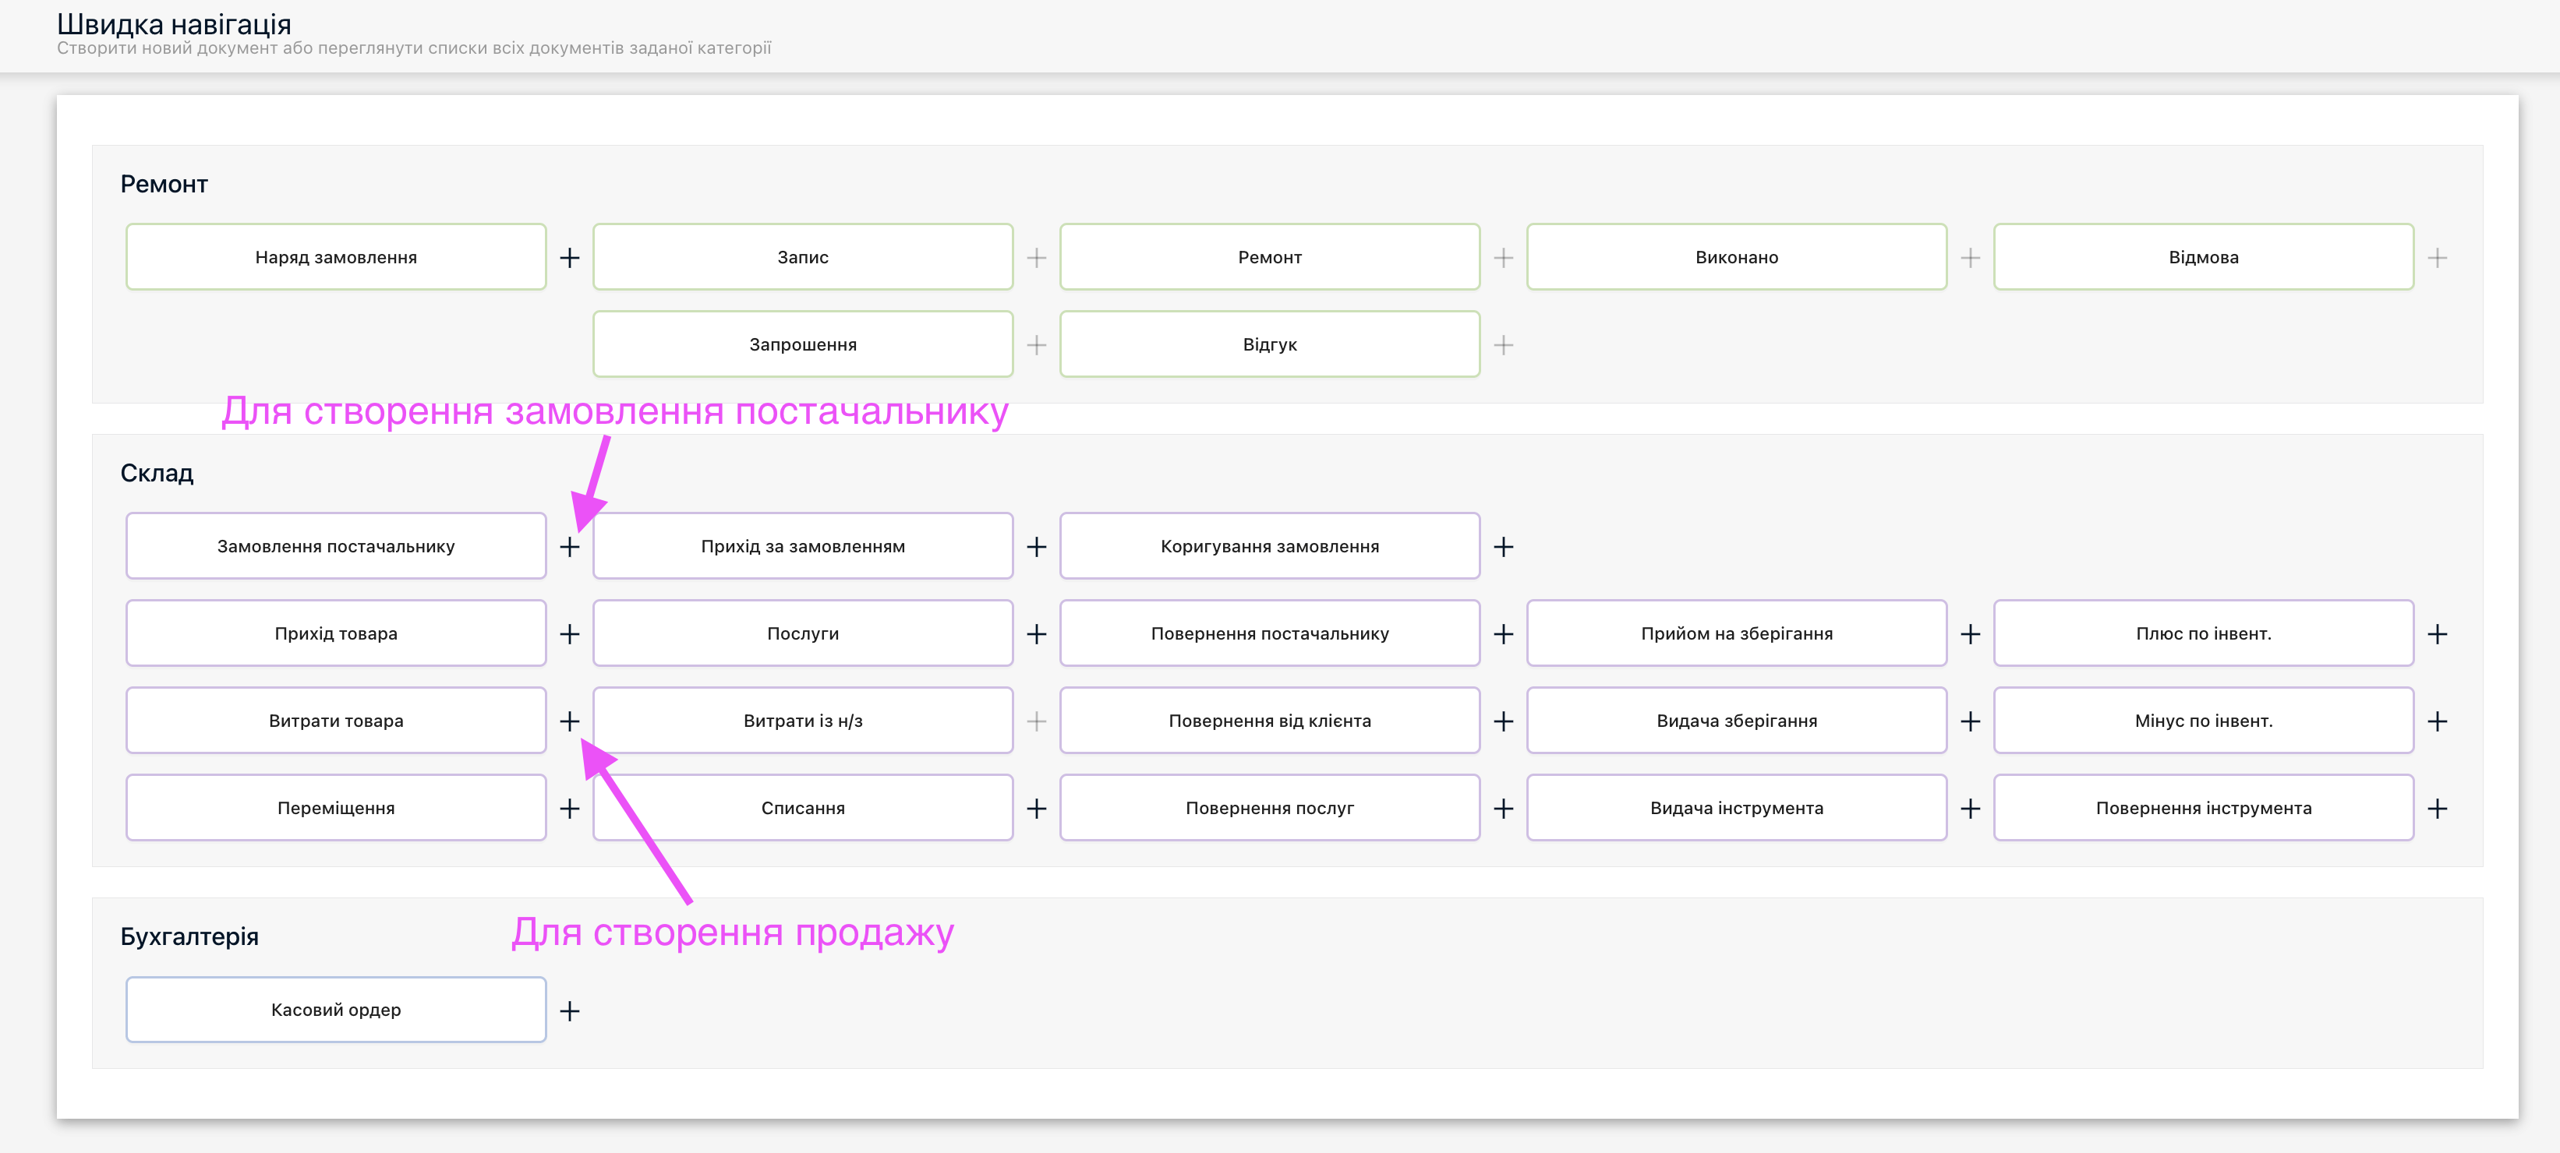2560x1153 pixels.
Task: Open Касовий ордер documents
Action: coord(336,1009)
